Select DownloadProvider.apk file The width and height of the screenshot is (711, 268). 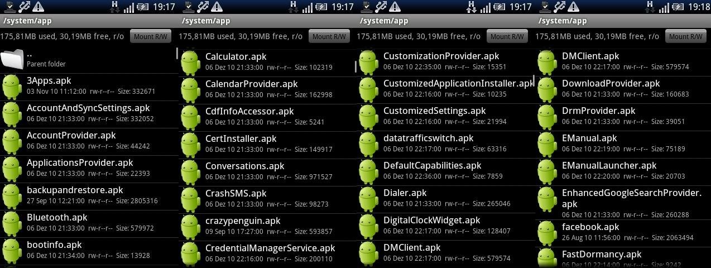pos(623,89)
